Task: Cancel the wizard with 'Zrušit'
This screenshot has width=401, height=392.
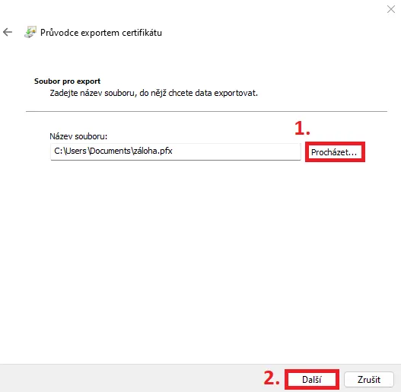Action: (x=369, y=380)
